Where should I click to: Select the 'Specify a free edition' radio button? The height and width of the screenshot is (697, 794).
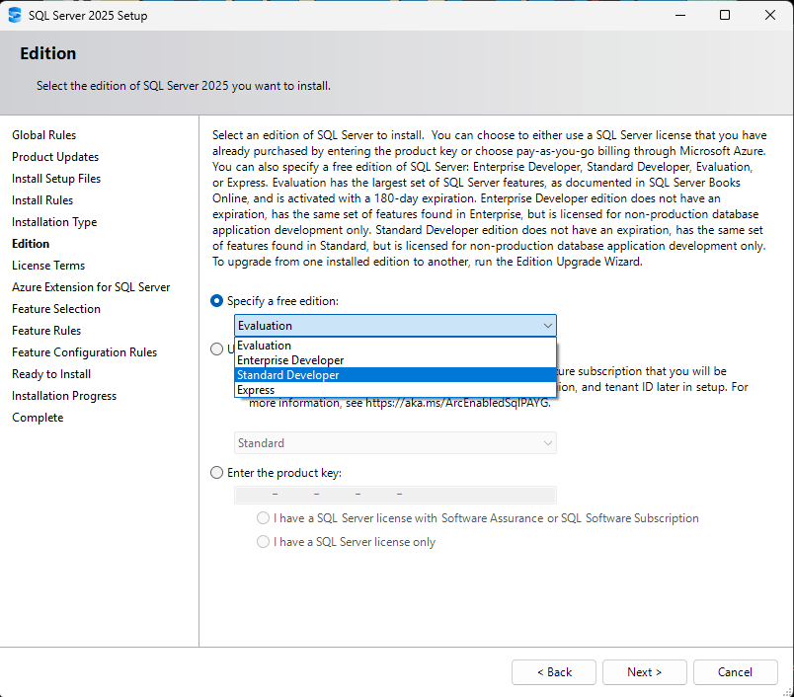click(217, 301)
